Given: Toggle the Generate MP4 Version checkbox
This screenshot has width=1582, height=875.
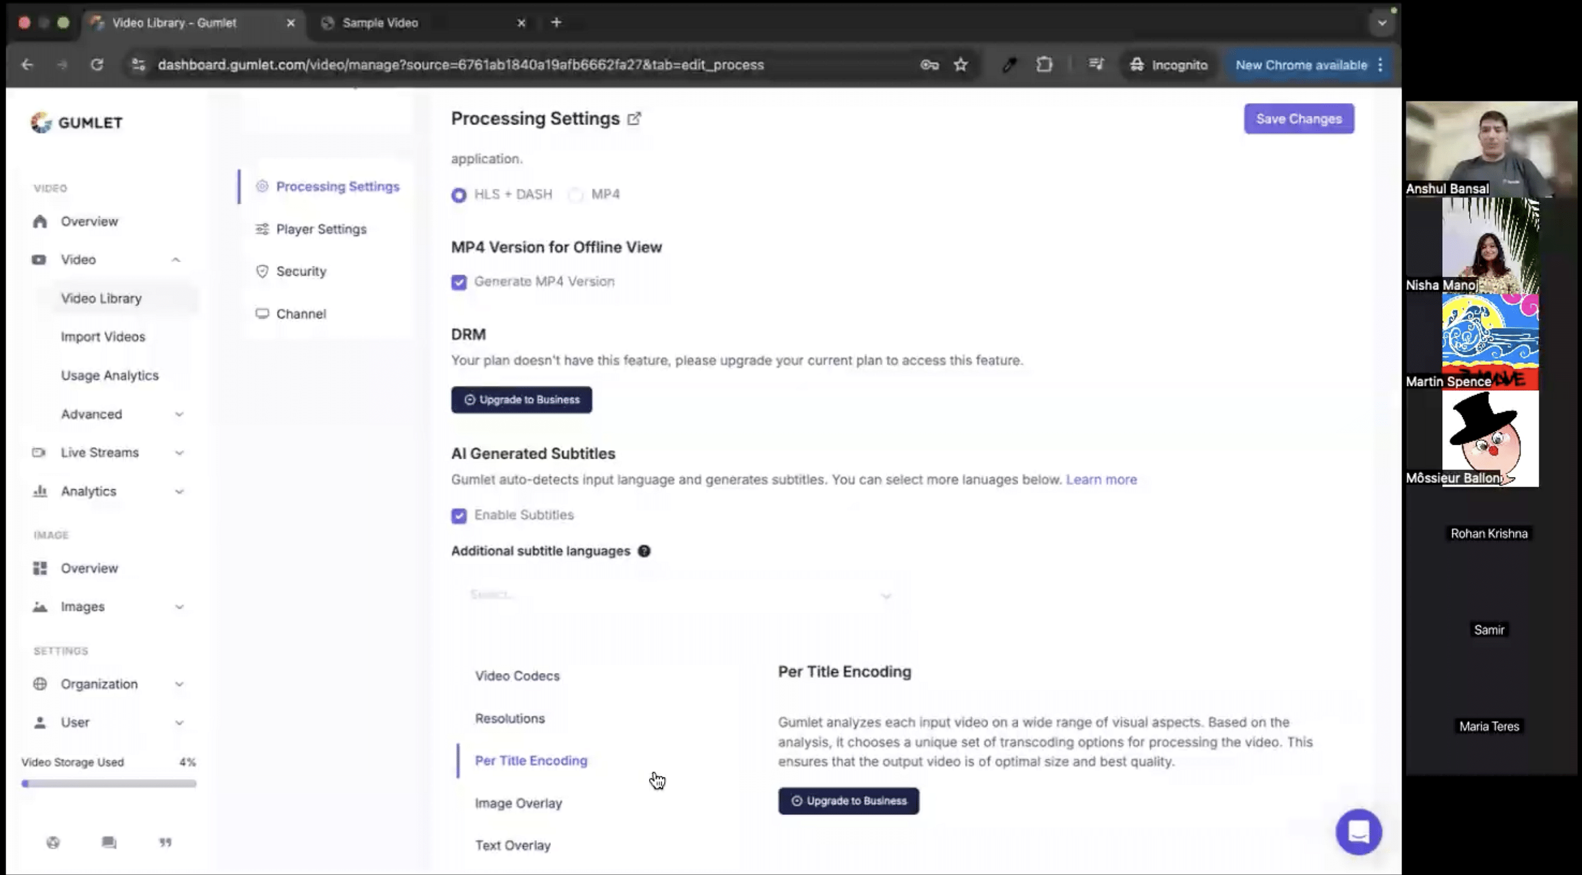Looking at the screenshot, I should (x=459, y=282).
